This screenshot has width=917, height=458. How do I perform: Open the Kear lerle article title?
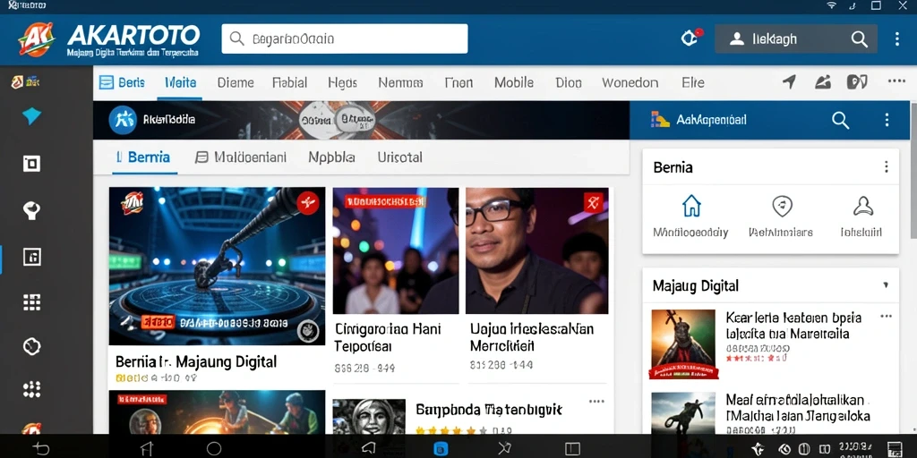(x=794, y=326)
